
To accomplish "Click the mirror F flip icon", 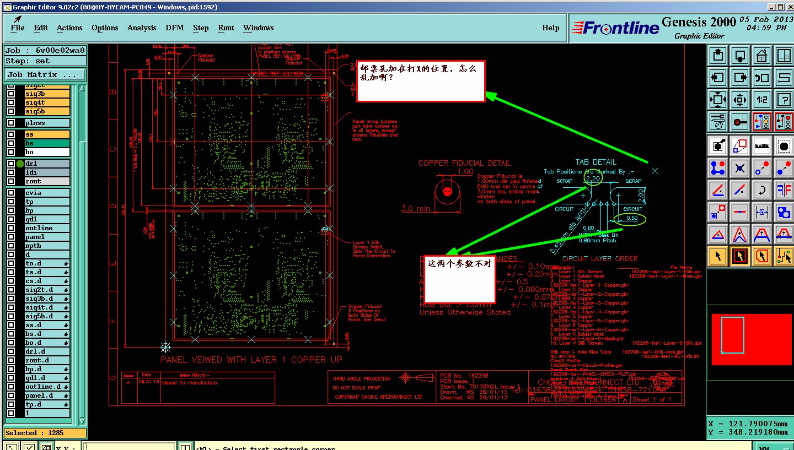I will pos(784,190).
